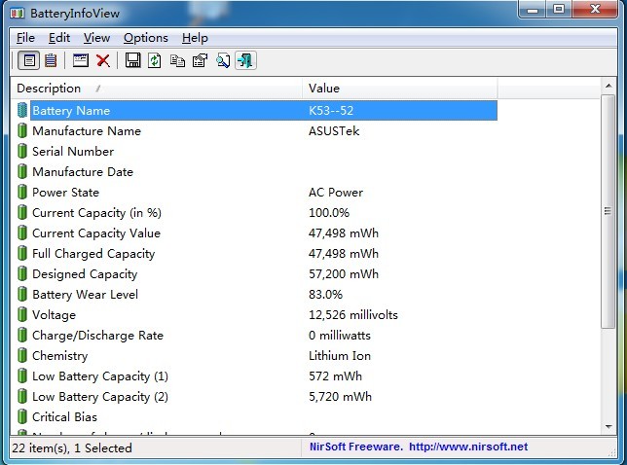Click the red X delete icon
The width and height of the screenshot is (627, 465).
[x=102, y=61]
